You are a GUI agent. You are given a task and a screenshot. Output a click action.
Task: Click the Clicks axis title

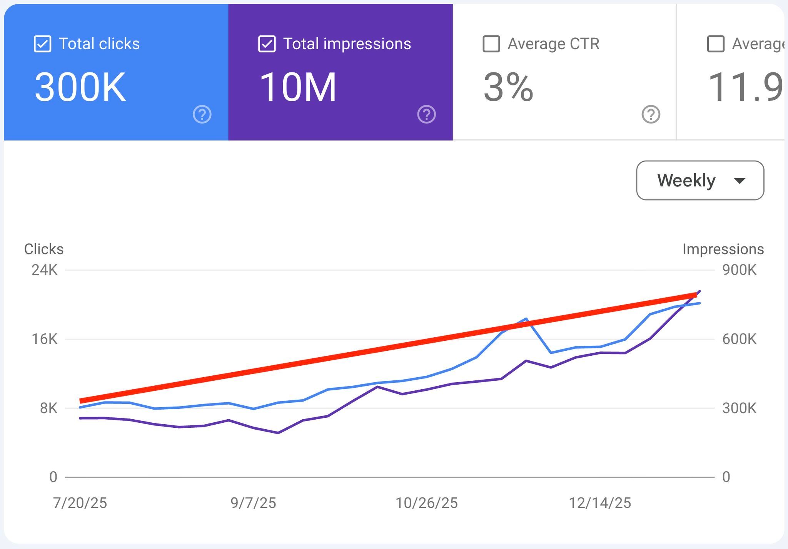(44, 249)
